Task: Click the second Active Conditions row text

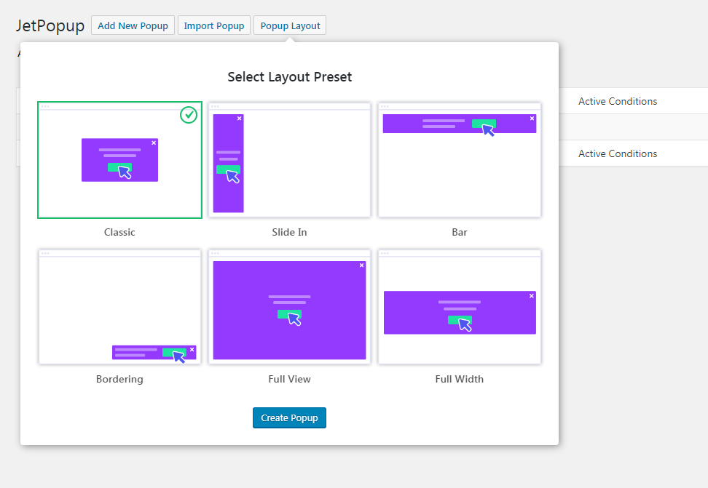Action: coord(618,153)
